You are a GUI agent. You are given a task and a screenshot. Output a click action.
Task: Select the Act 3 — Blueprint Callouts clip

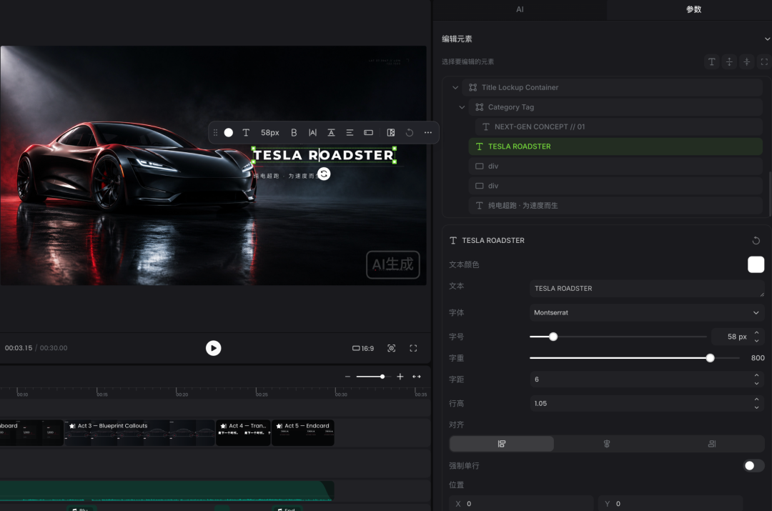140,432
